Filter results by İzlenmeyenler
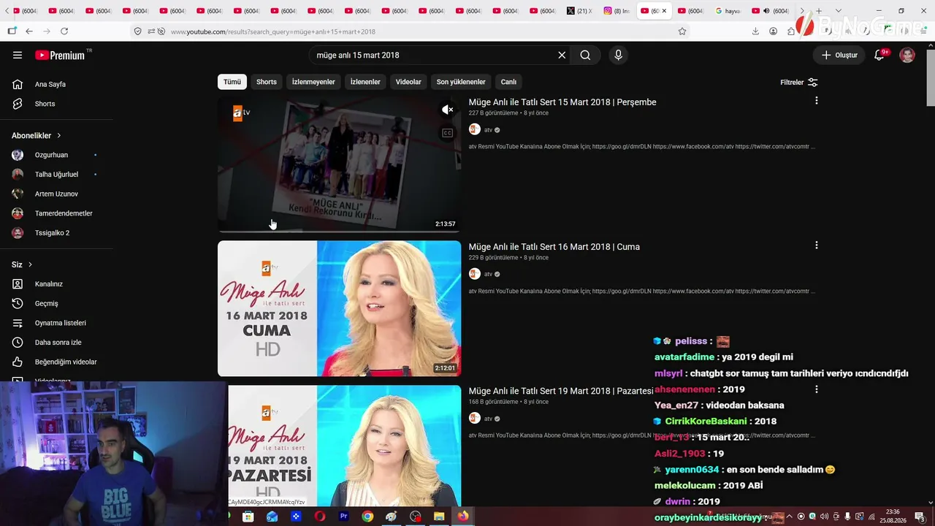935x526 pixels. point(313,82)
